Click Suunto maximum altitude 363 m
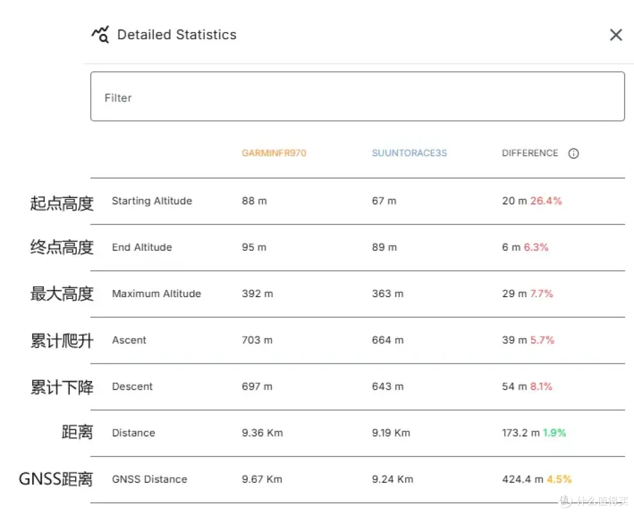Screen dimensions: 634x514 point(388,294)
